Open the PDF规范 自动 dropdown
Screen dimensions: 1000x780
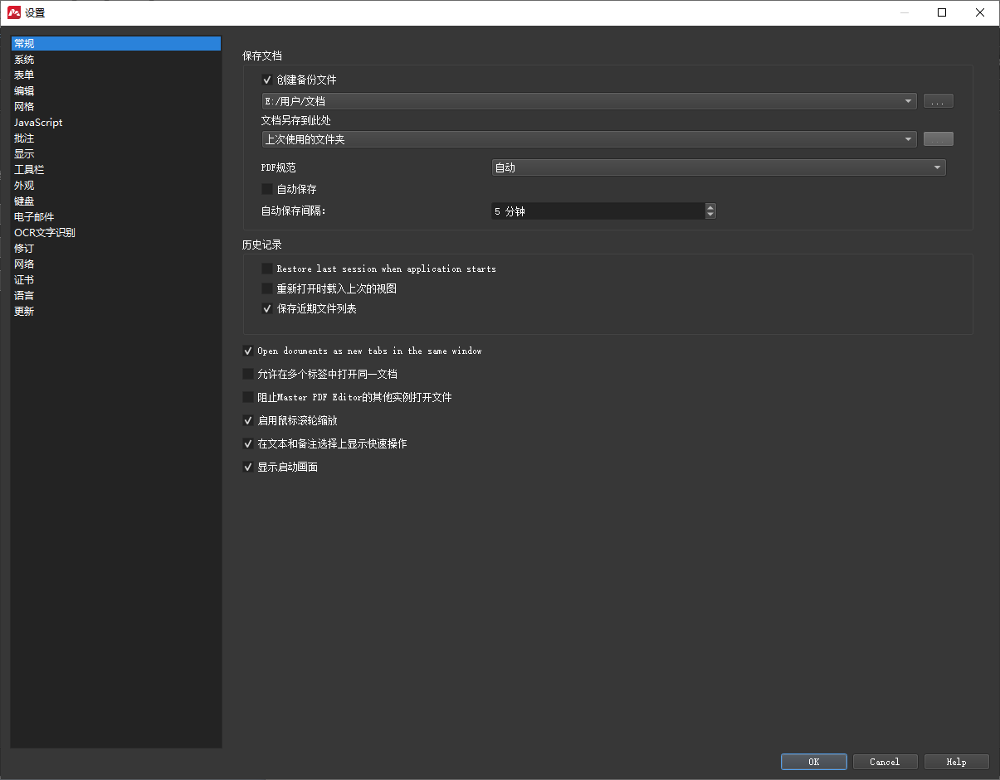coord(937,167)
